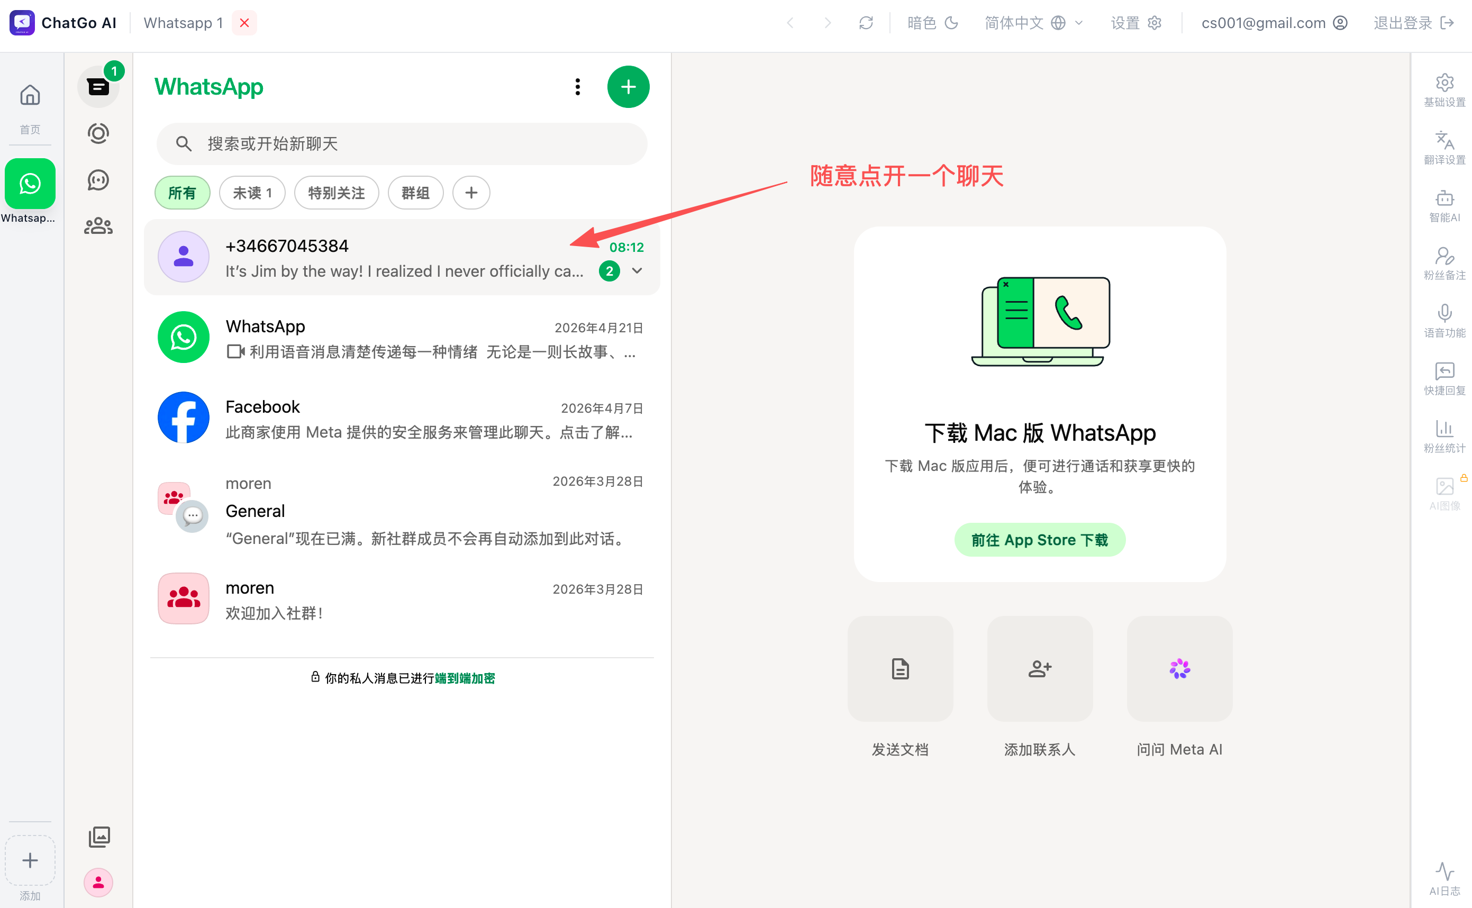The width and height of the screenshot is (1472, 908).
Task: Open the green WhatsApp avatar
Action: 184,338
